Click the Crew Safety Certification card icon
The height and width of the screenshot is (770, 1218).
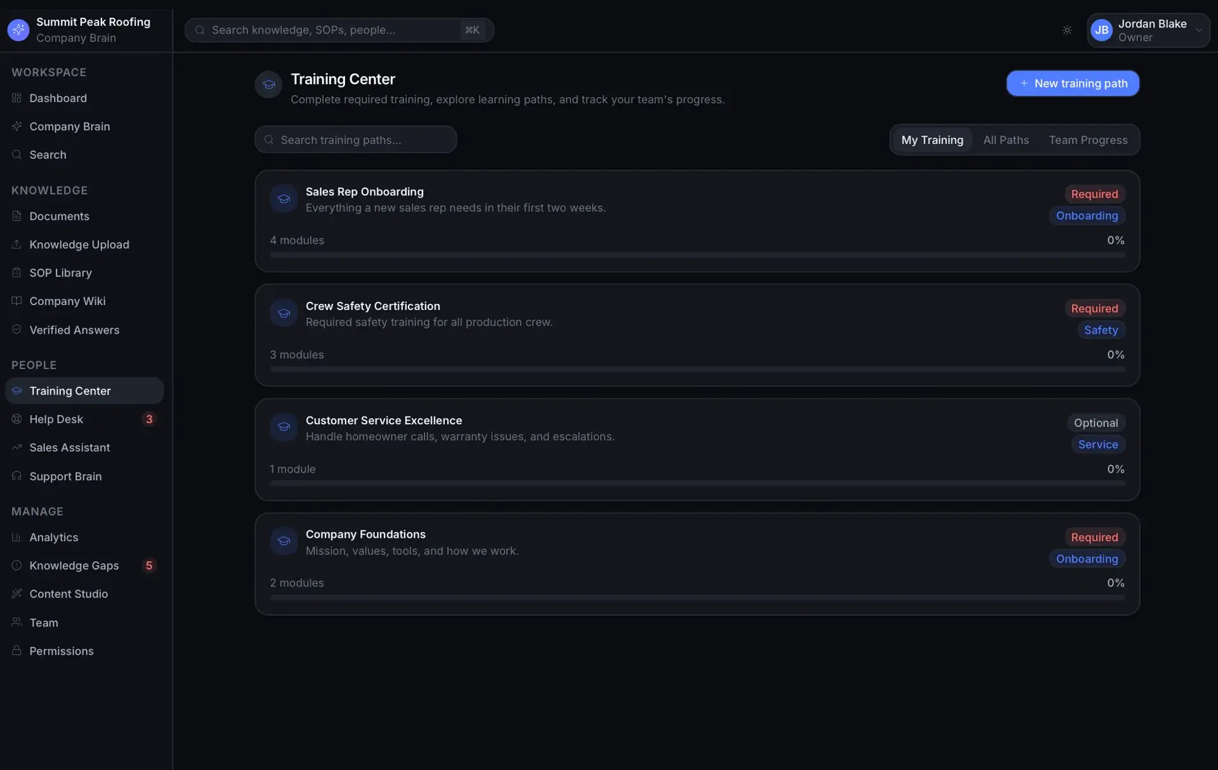[x=284, y=313]
